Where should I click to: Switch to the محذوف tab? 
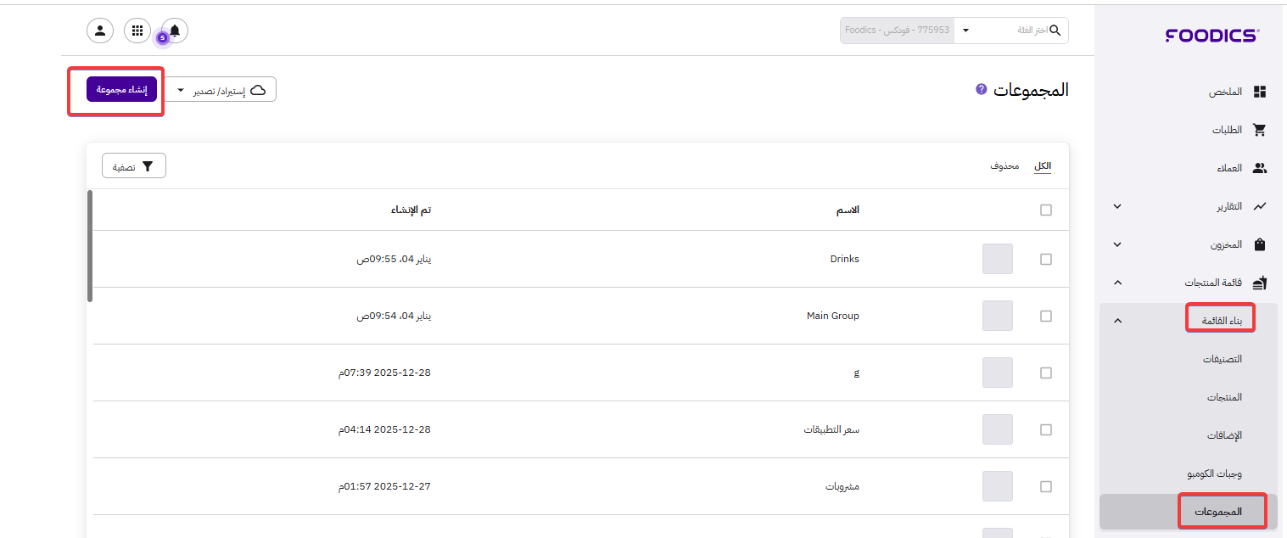pyautogui.click(x=1004, y=165)
